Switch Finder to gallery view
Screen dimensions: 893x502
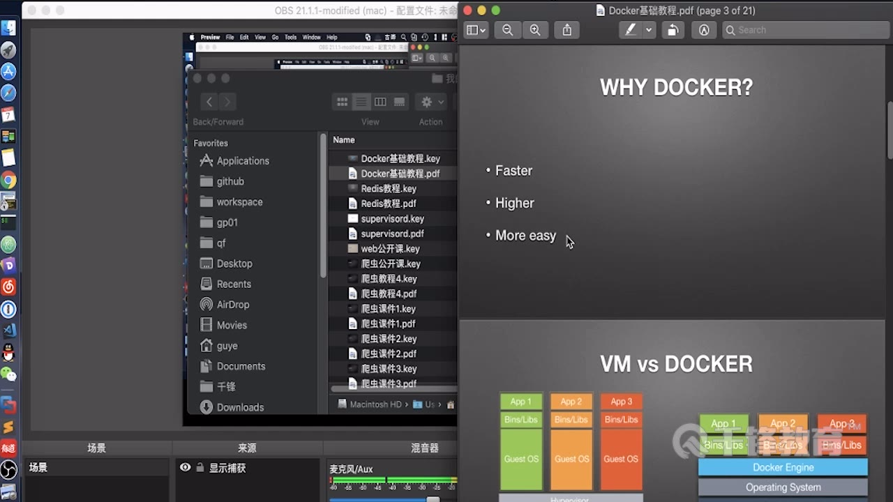click(399, 102)
